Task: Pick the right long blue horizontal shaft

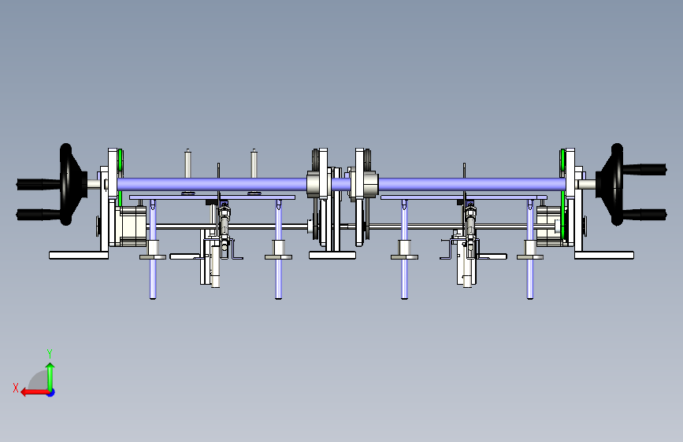Action: tap(472, 185)
